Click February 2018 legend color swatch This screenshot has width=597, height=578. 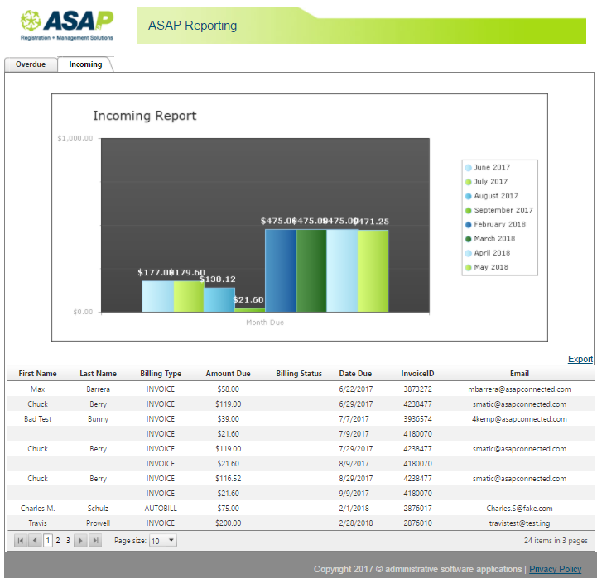469,224
